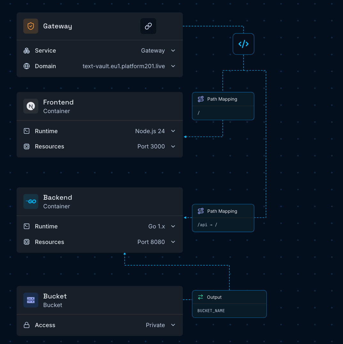Click the Access lock icon
Image resolution: width=343 pixels, height=344 pixels.
[27, 325]
